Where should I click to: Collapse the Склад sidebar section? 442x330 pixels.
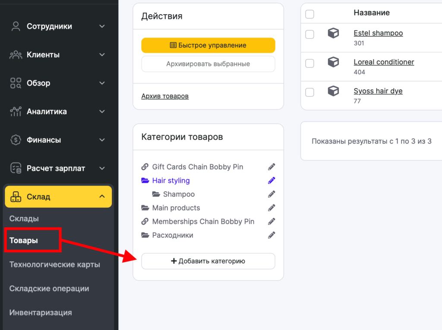pyautogui.click(x=102, y=197)
